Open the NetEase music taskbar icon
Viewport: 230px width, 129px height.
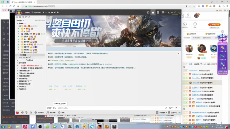[x=25, y=126]
